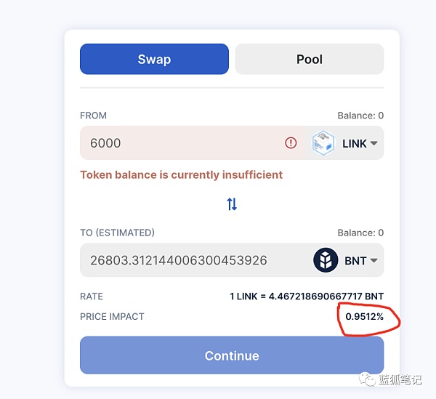This screenshot has width=436, height=399.
Task: Click the PRICE IMPACT label
Action: [x=112, y=316]
